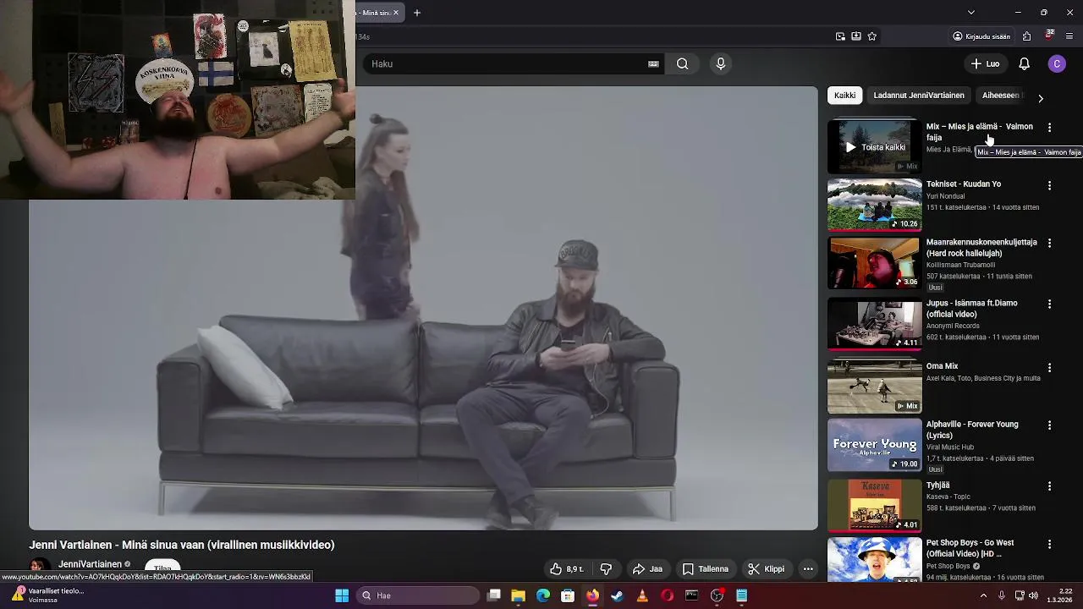Show hidden system tray icons
Image resolution: width=1083 pixels, height=609 pixels.
tap(983, 595)
